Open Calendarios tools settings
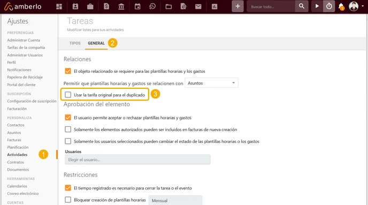368x205 pixels. pyautogui.click(x=17, y=186)
